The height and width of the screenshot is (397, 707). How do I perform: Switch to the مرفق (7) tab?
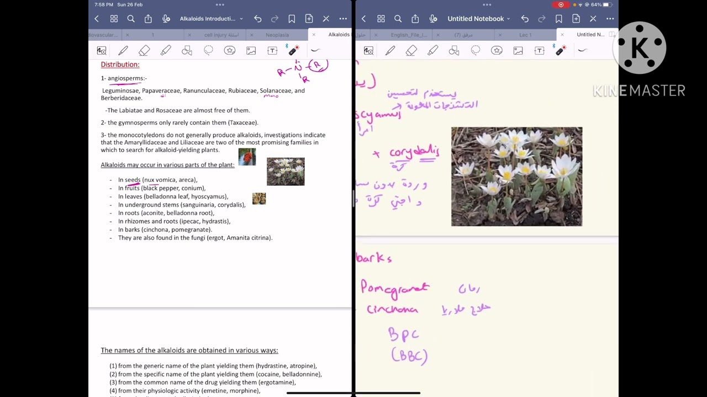point(463,35)
